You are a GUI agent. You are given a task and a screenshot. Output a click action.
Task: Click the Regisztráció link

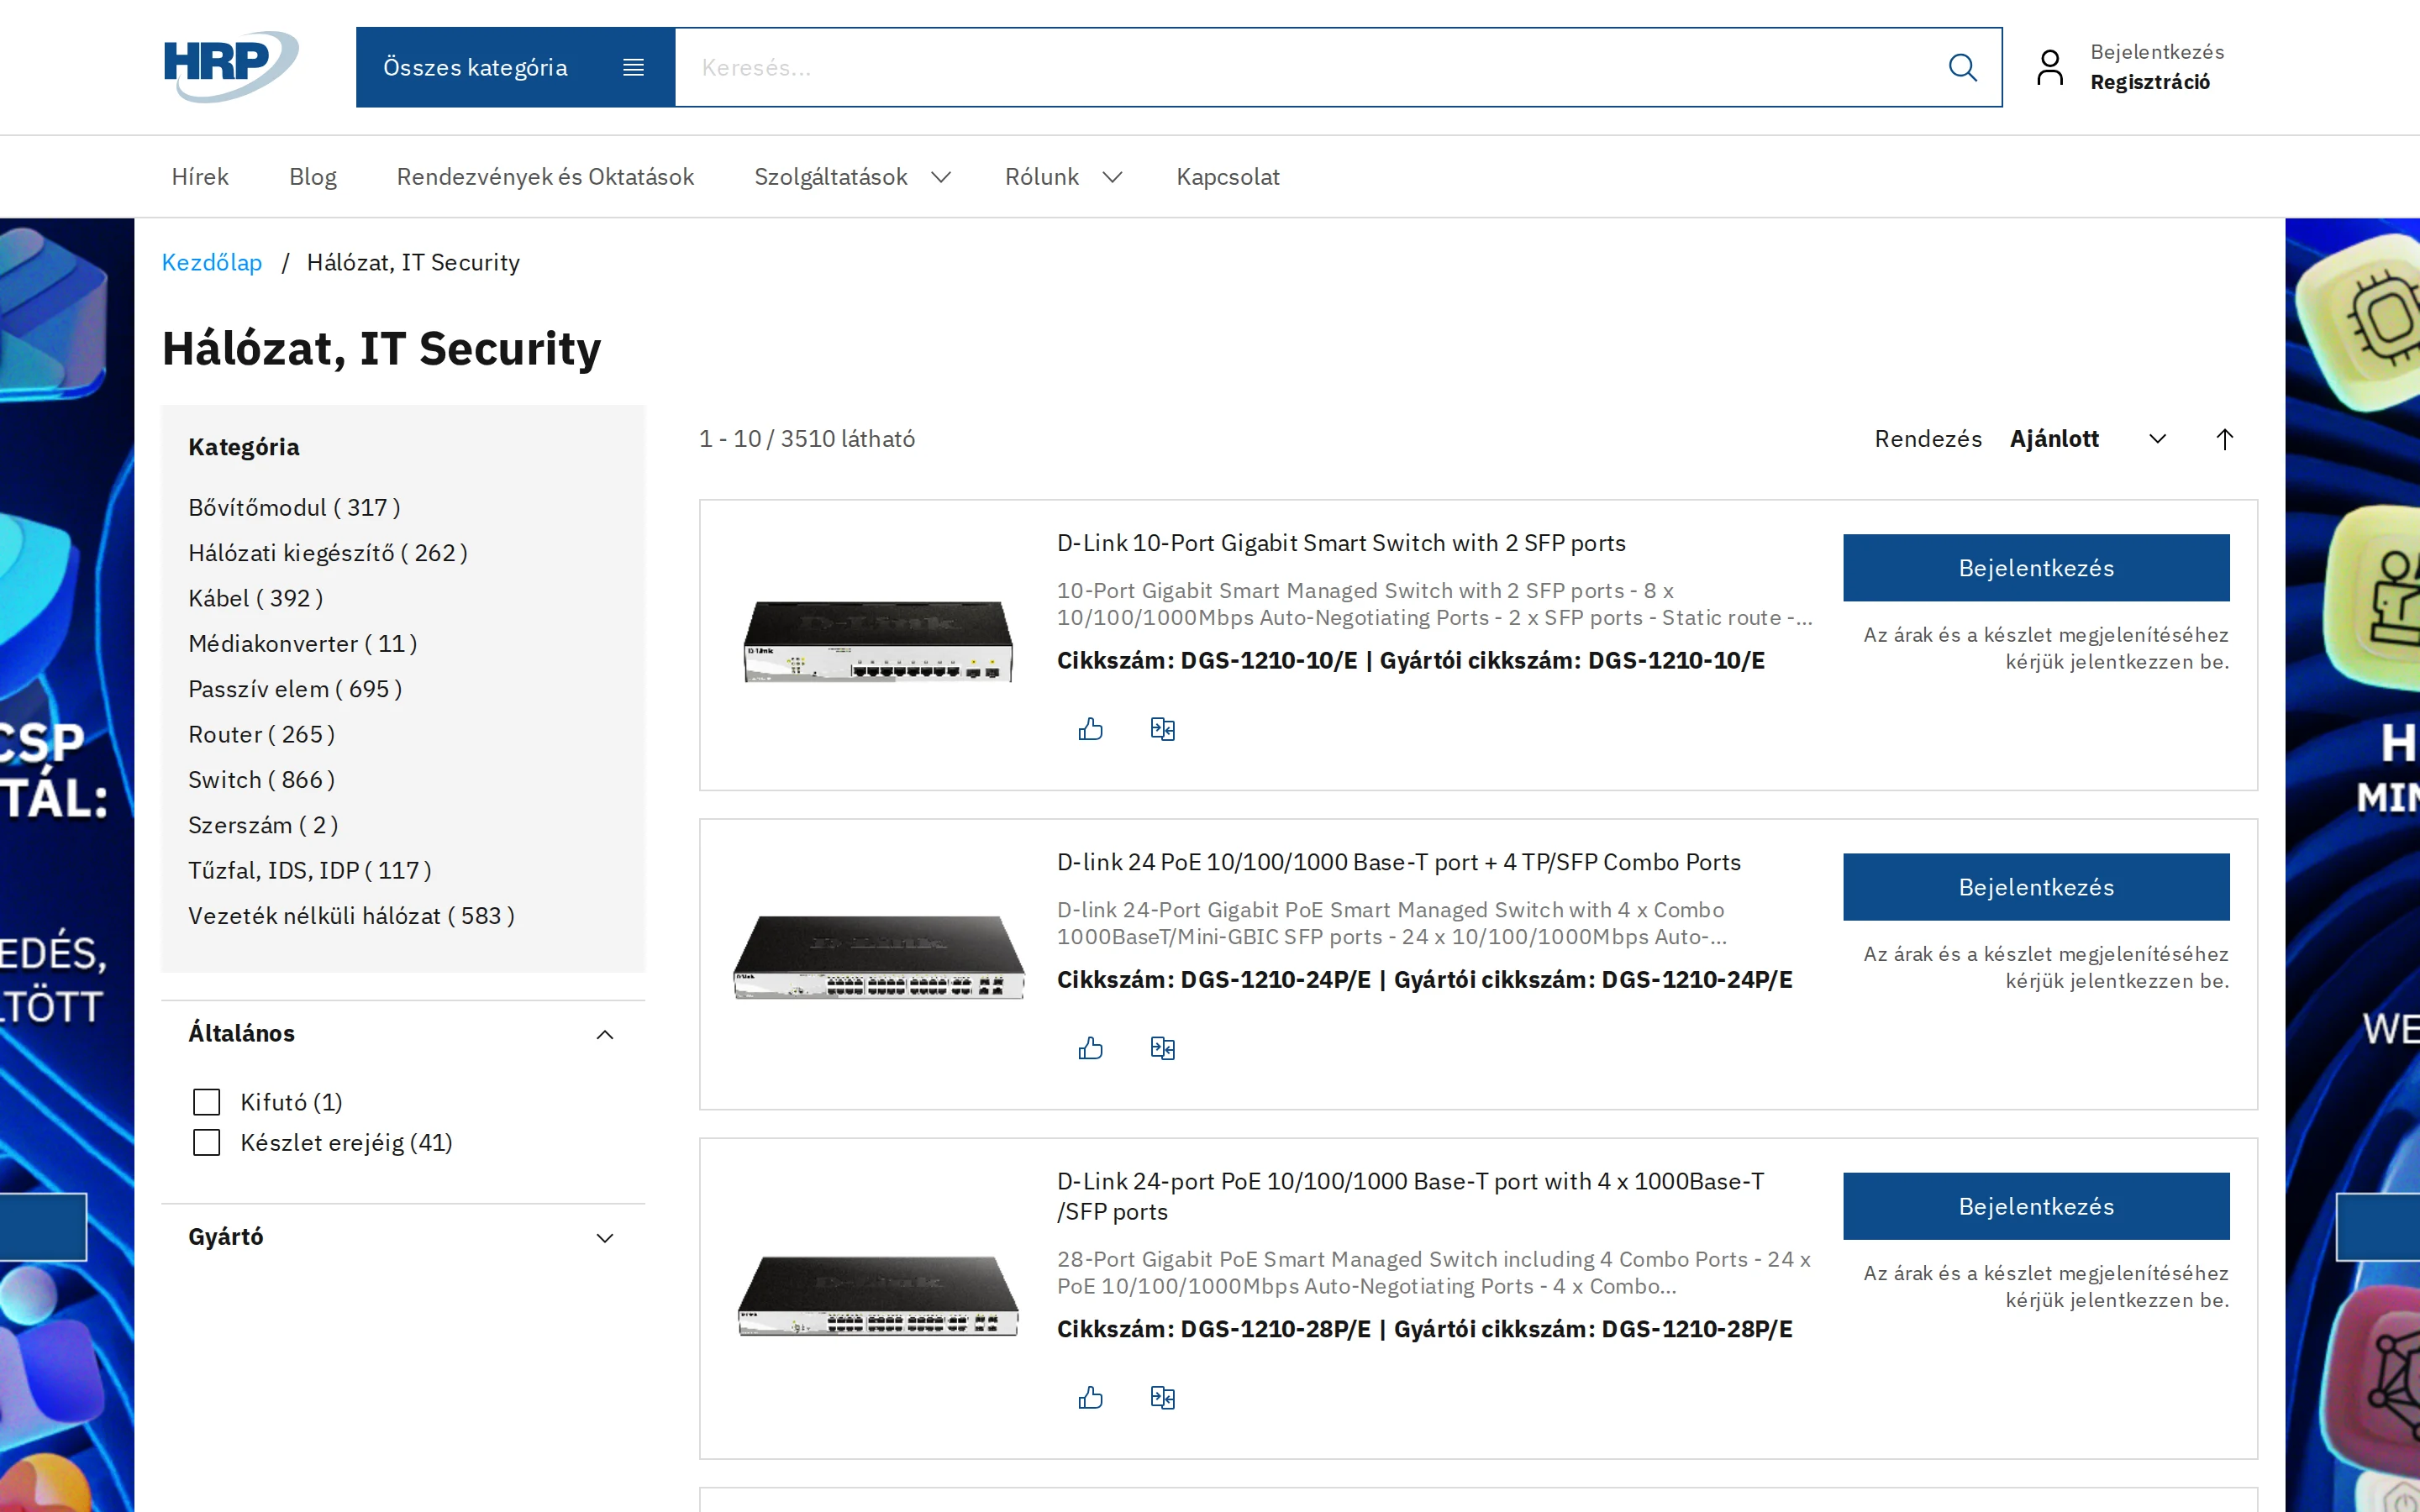pos(2150,82)
